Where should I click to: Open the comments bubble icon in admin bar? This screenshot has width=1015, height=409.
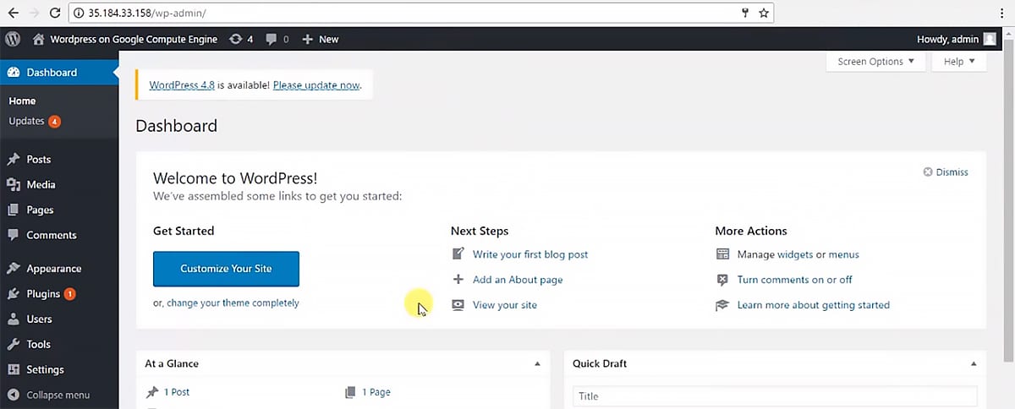coord(272,39)
